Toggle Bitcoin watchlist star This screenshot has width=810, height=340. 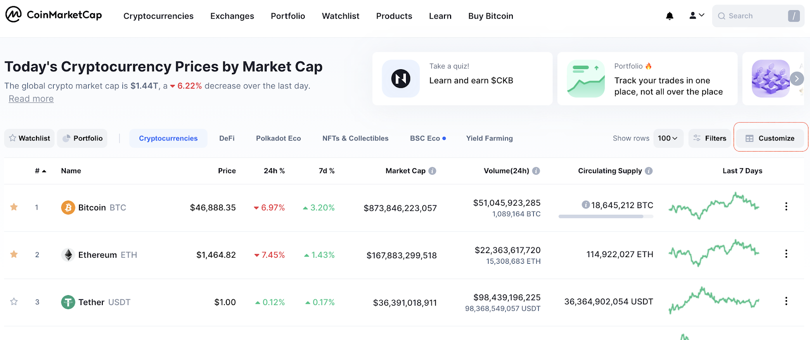pyautogui.click(x=14, y=207)
